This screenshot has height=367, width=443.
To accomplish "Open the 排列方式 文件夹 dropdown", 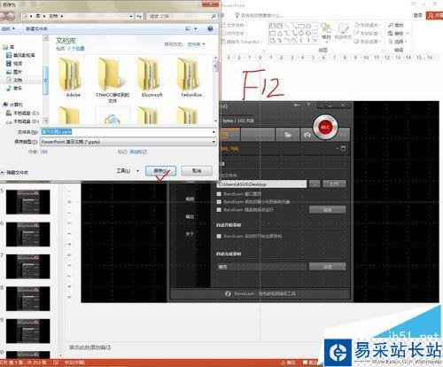I will point(196,44).
